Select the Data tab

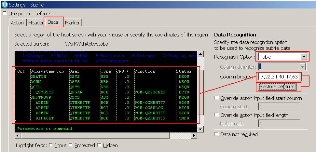click(x=53, y=22)
